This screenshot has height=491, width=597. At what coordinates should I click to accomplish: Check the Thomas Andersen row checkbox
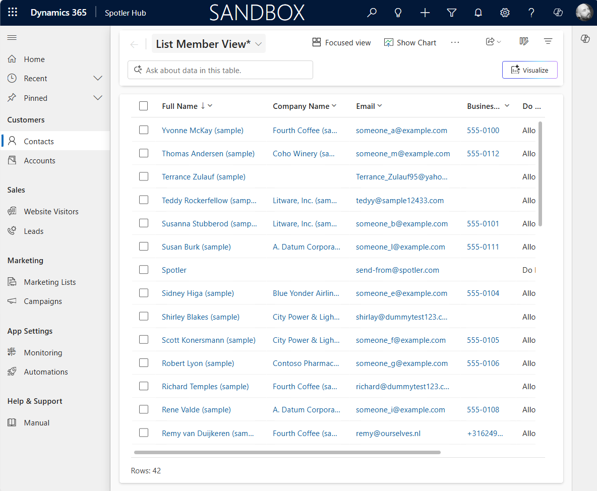point(144,153)
